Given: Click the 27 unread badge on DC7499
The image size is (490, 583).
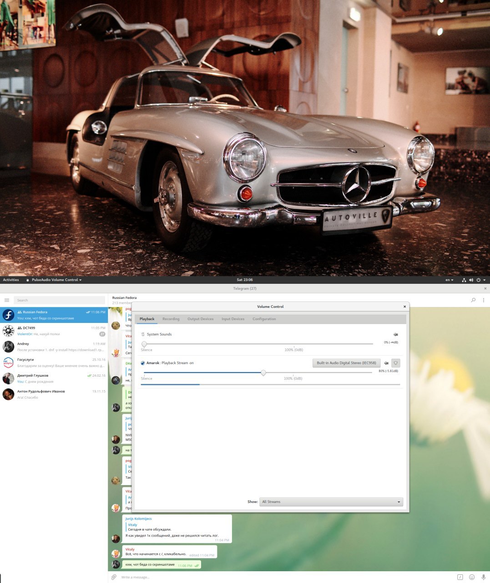Looking at the screenshot, I should (x=102, y=334).
